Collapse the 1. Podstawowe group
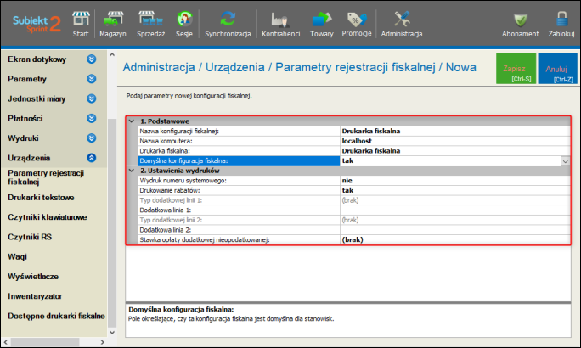The height and width of the screenshot is (348, 581). 131,121
